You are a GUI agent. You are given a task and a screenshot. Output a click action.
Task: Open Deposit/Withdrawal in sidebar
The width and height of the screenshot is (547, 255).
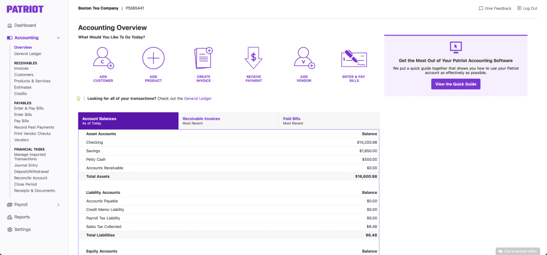coord(32,171)
